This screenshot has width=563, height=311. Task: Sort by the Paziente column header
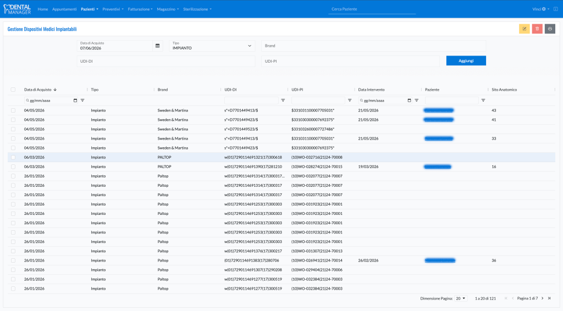[432, 90]
